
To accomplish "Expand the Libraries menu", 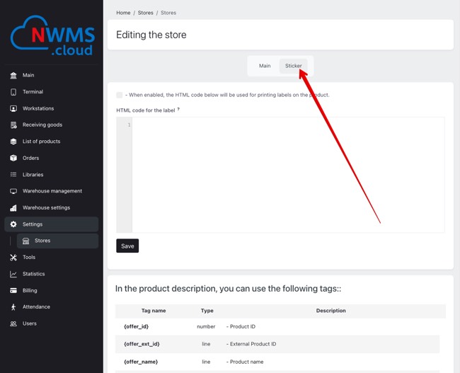I will [33, 175].
